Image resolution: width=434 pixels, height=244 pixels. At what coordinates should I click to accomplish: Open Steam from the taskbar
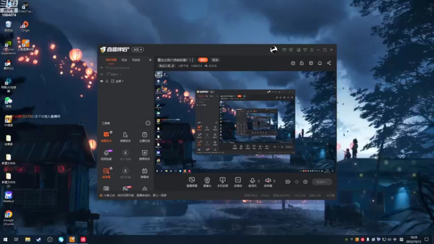click(39, 239)
